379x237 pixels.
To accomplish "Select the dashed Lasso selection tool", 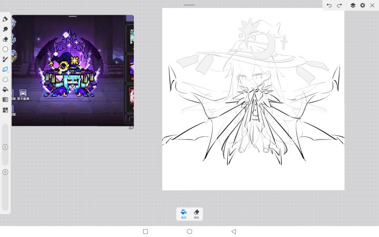I will click(x=5, y=80).
